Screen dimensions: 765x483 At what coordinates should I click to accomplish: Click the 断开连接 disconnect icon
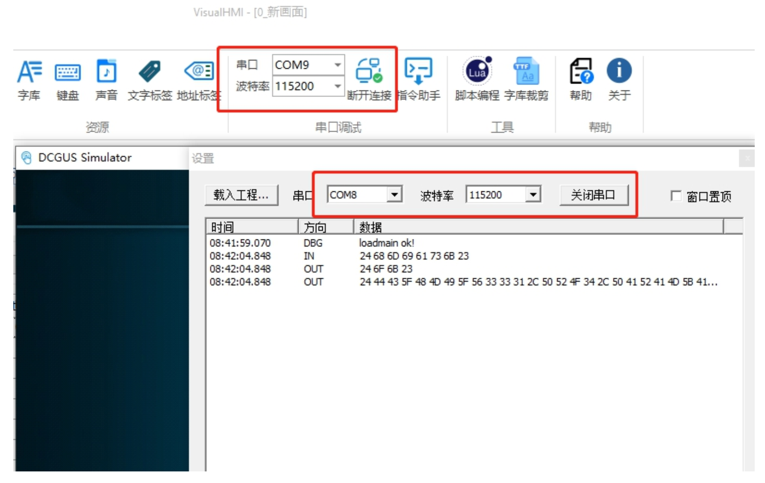coord(369,79)
